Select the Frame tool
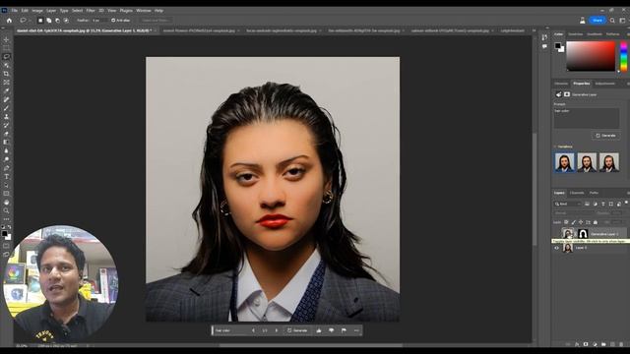This screenshot has width=630, height=354. point(6,83)
